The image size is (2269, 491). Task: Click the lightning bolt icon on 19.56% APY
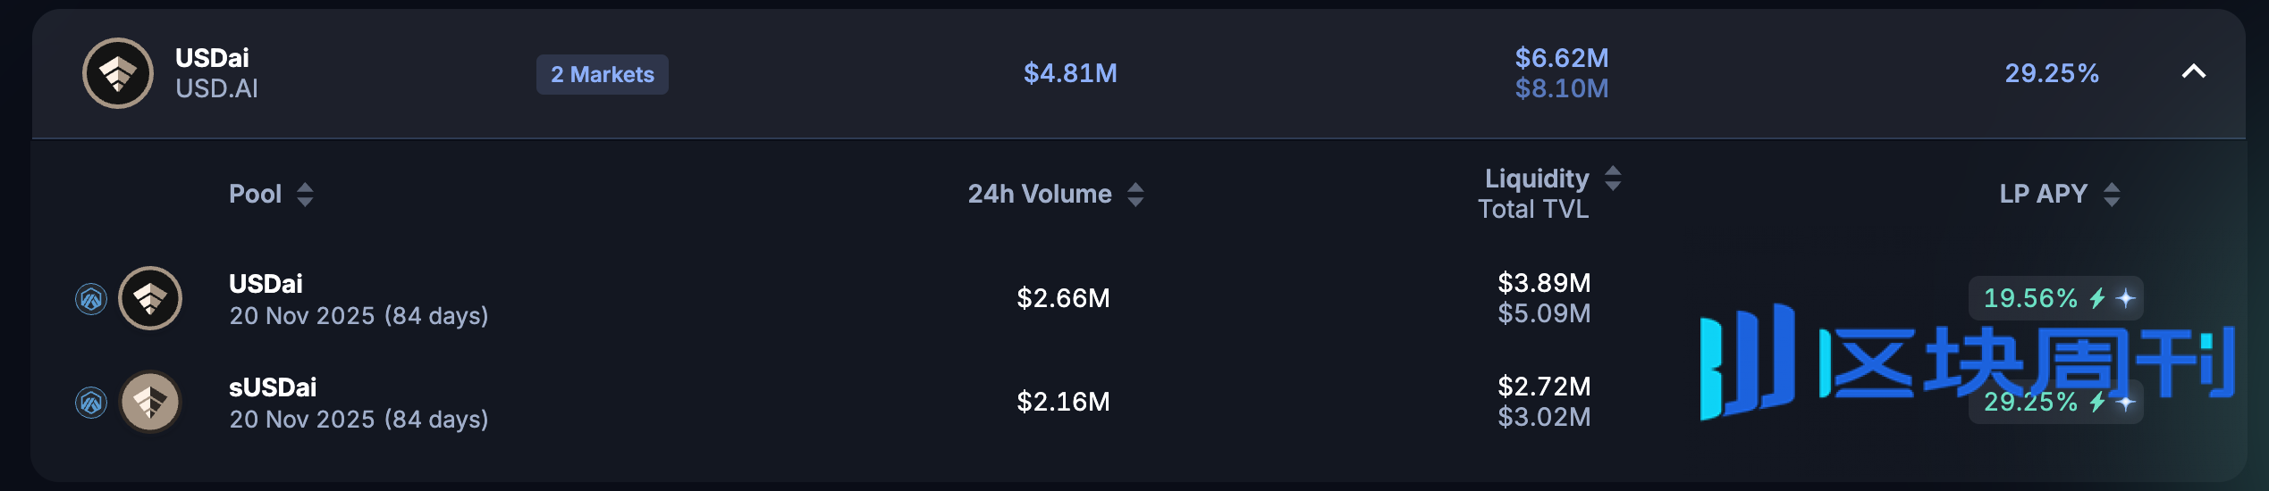tap(2097, 298)
